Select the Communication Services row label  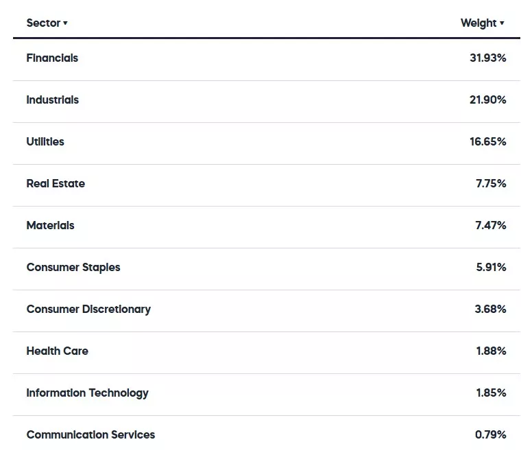[90, 434]
